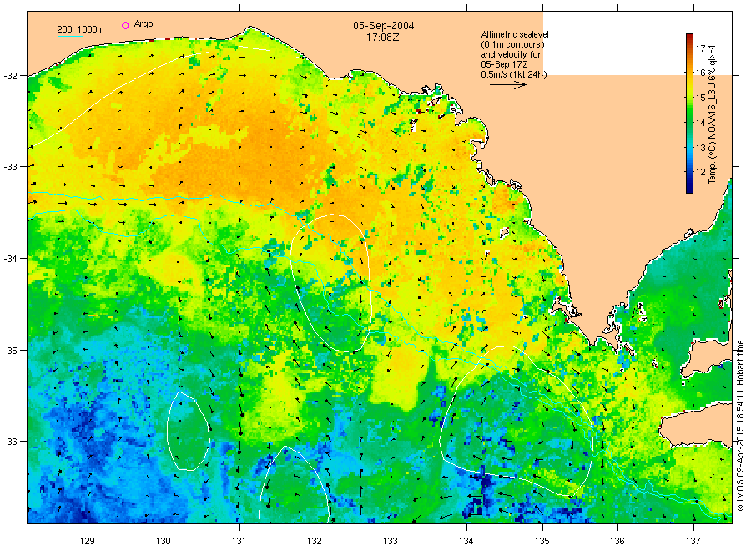Screen dimensions: 751x551
Task: Click the 200 1000m depth contour label
Action: coord(80,29)
